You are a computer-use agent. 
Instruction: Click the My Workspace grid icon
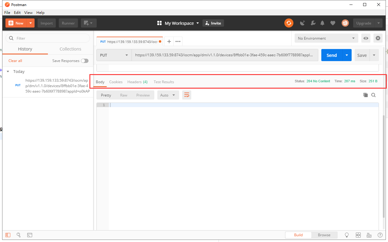159,23
